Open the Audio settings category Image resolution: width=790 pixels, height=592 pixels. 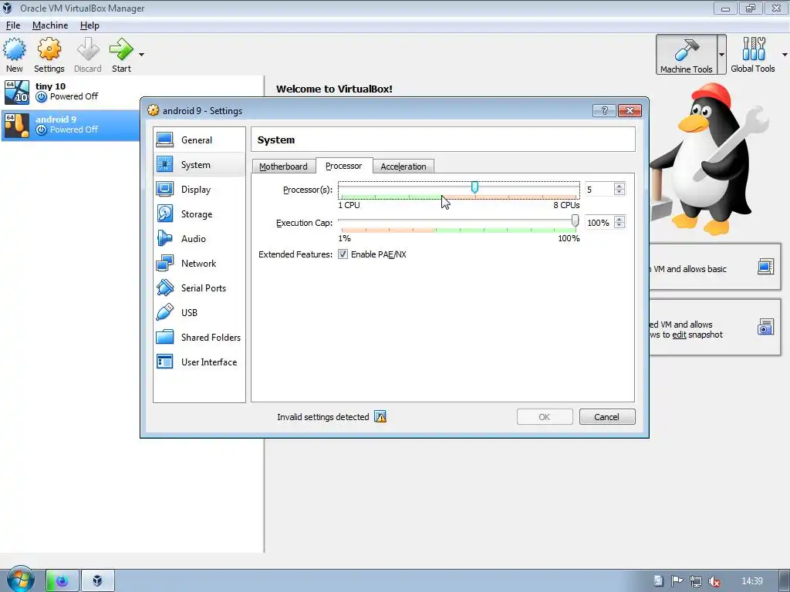pos(199,239)
